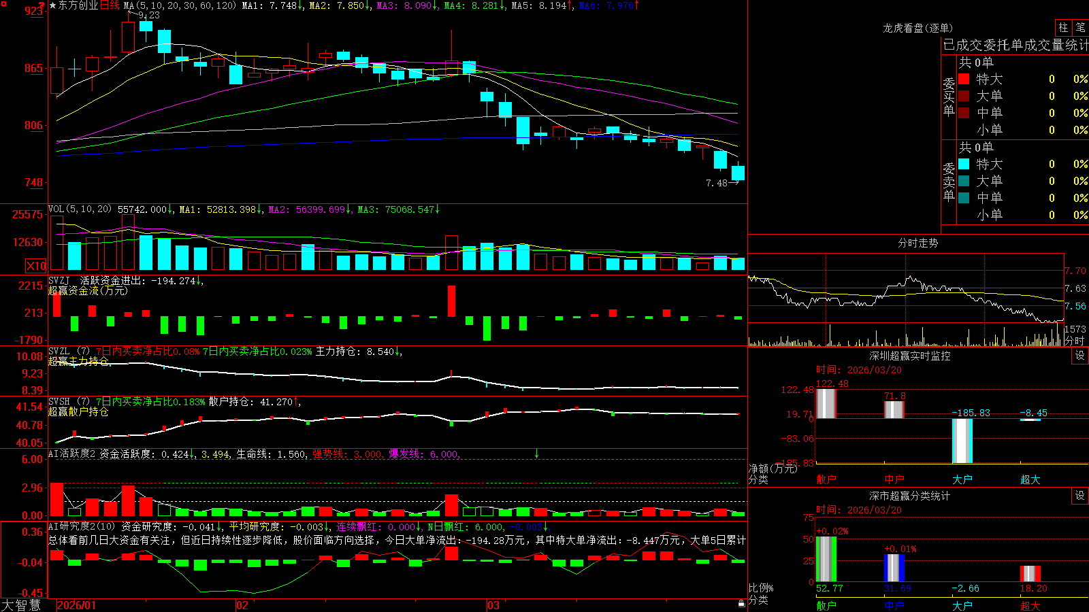Viewport: 1089px width, 612px height.
Task: Click the 超赢资金流(万元) label
Action: click(x=88, y=290)
